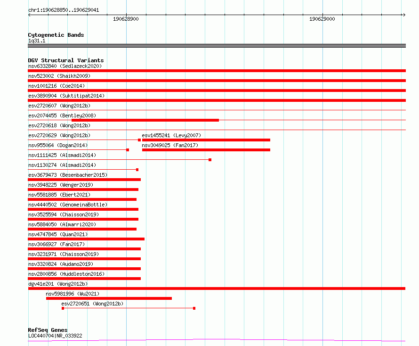This screenshot has width=419, height=346.
Task: Select esv3890904 (Suktitipat2014) variant label
Action: [66, 96]
